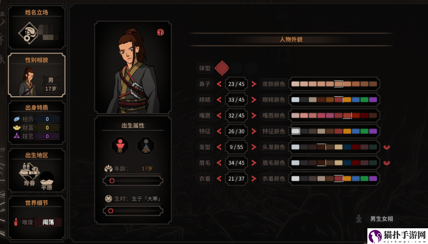This screenshot has width=428, height=244.
Task: Click the red dice randomize icon
Action: coord(160,32)
